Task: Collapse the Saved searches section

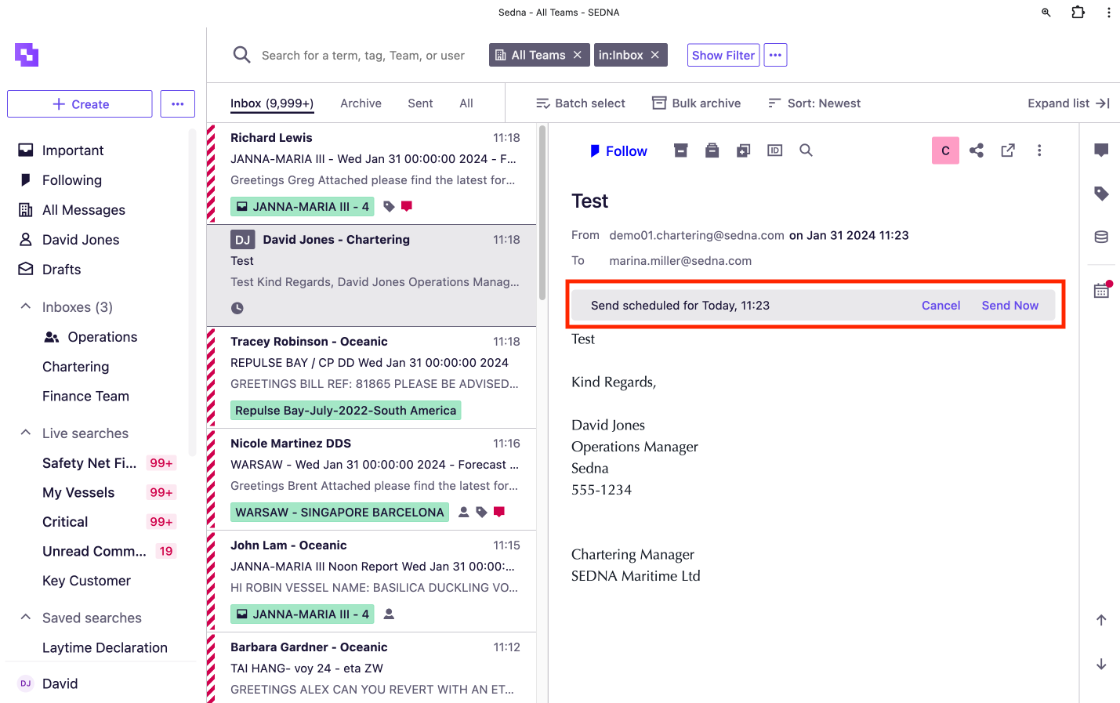Action: [26, 618]
